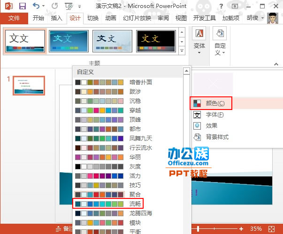Image resolution: width=283 pixels, height=234 pixels.
Task: Save the presentation with the floppy disk icon
Action: pyautogui.click(x=23, y=6)
